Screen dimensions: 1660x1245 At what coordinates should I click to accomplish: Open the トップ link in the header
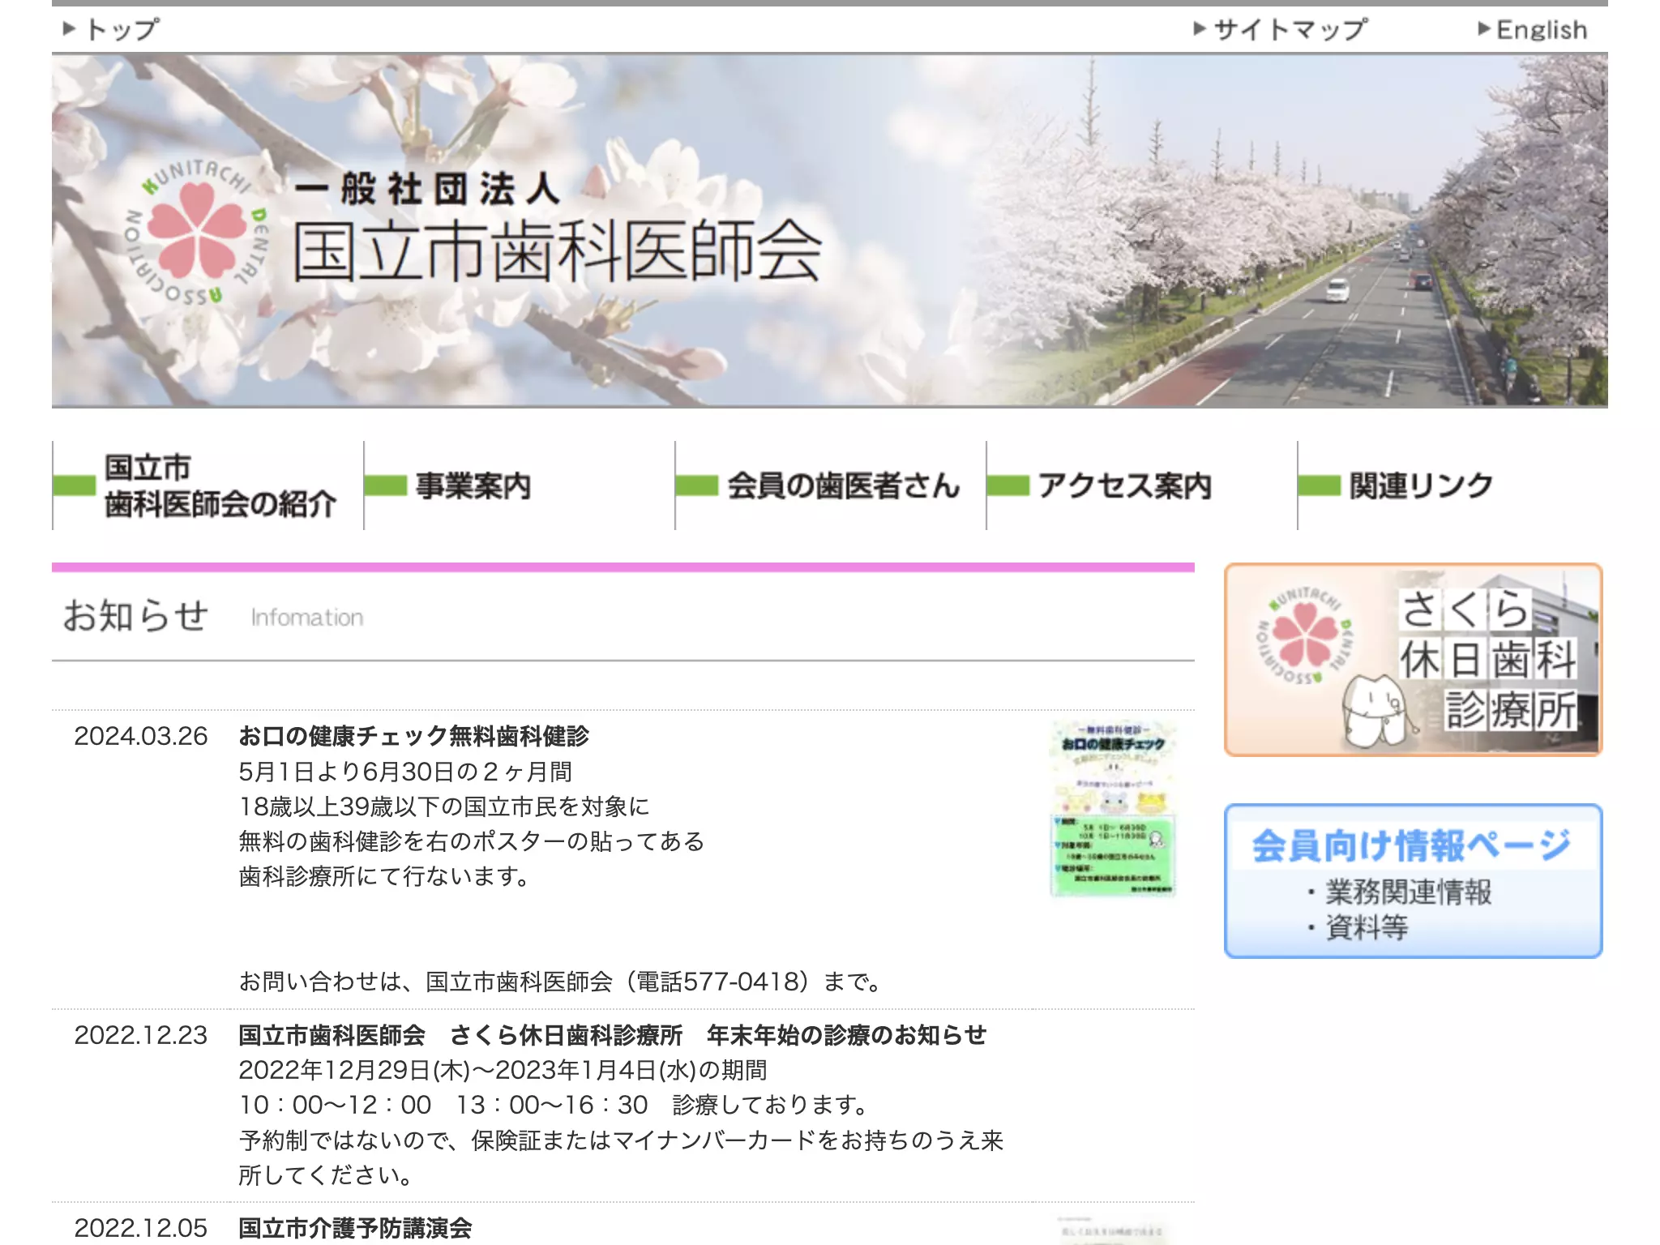[x=111, y=30]
